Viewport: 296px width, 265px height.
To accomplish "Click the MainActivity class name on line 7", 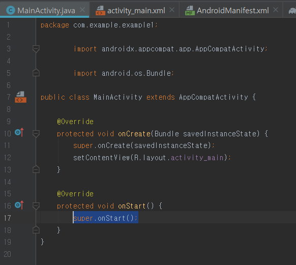I will tap(118, 97).
